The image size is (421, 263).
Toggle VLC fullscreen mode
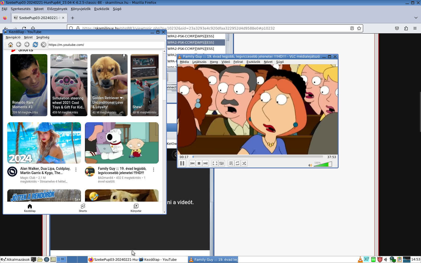click(215, 163)
